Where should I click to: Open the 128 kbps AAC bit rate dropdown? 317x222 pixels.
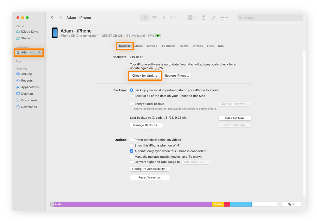196,162
